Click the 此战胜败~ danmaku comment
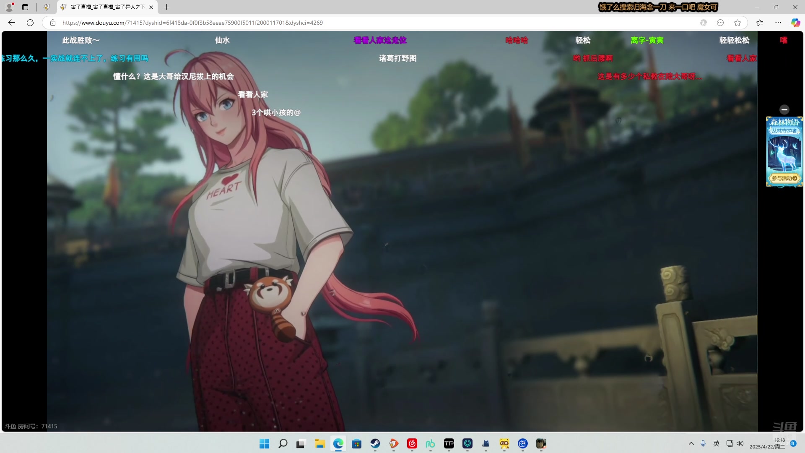805x453 pixels. (81, 40)
